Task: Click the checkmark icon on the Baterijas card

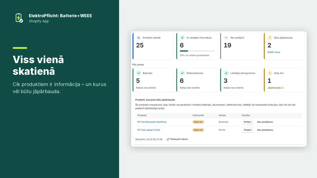Action: click(x=138, y=73)
